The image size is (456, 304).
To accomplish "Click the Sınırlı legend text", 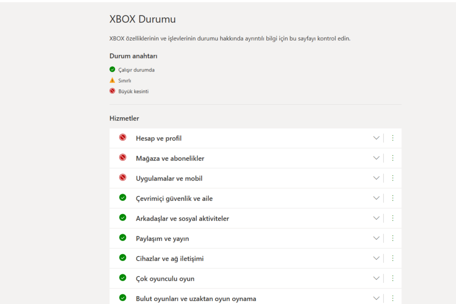I will [124, 81].
